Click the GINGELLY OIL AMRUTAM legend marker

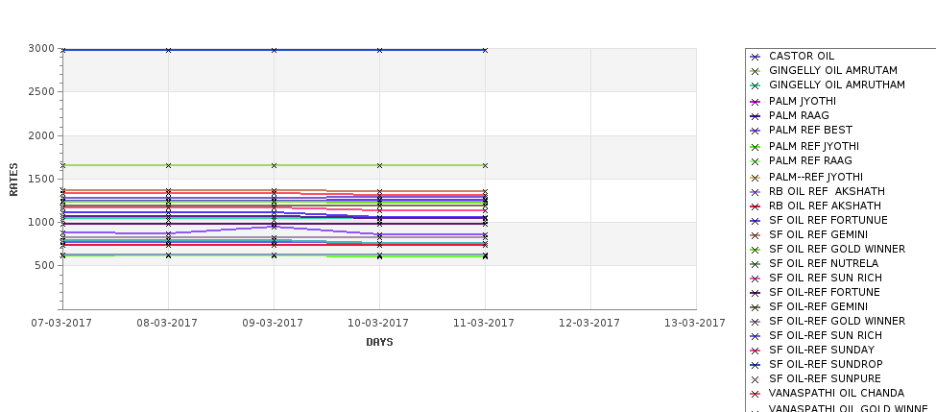pyautogui.click(x=755, y=71)
